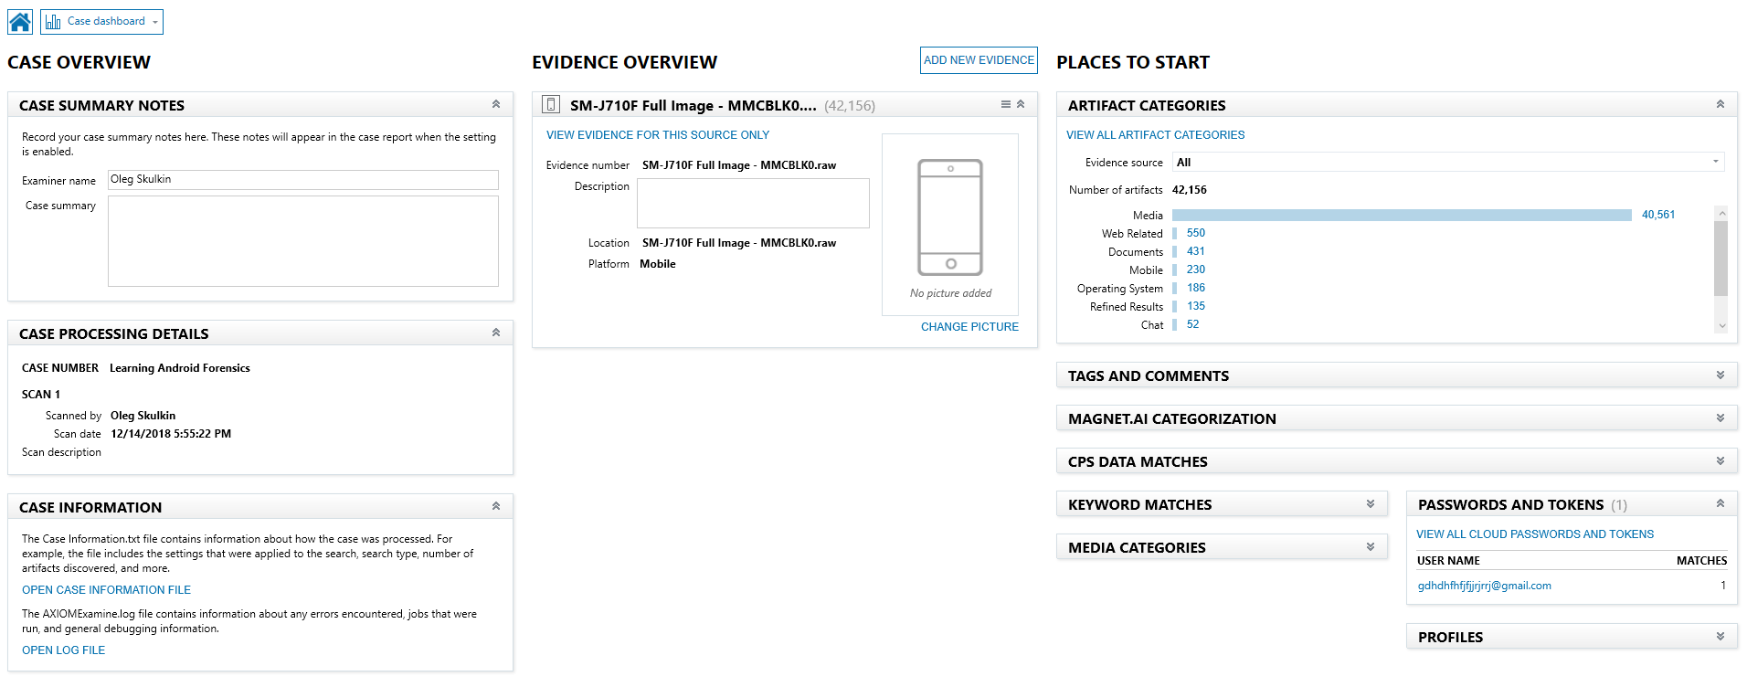The image size is (1747, 687).
Task: Expand the Media Categories section
Action: click(1371, 546)
